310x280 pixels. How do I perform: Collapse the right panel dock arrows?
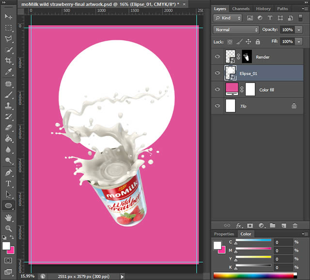[x=306, y=2]
